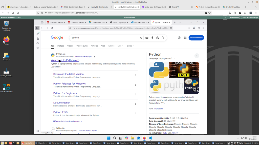Viewport: 259px width, 145px height.
Task: Open the Welcome to Python.org link
Action: [65, 60]
